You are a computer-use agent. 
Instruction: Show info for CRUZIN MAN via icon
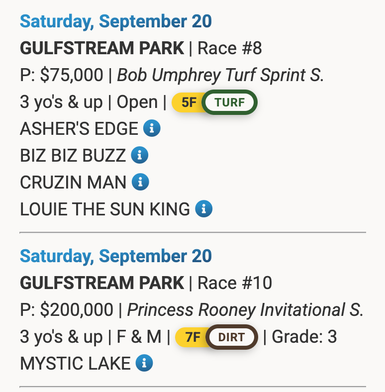point(140,182)
